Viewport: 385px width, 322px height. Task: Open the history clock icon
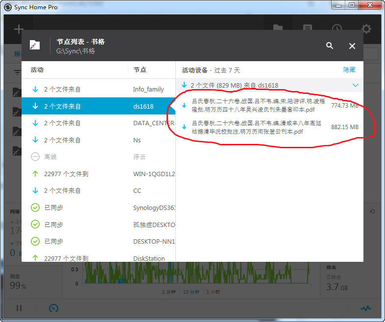point(337,29)
